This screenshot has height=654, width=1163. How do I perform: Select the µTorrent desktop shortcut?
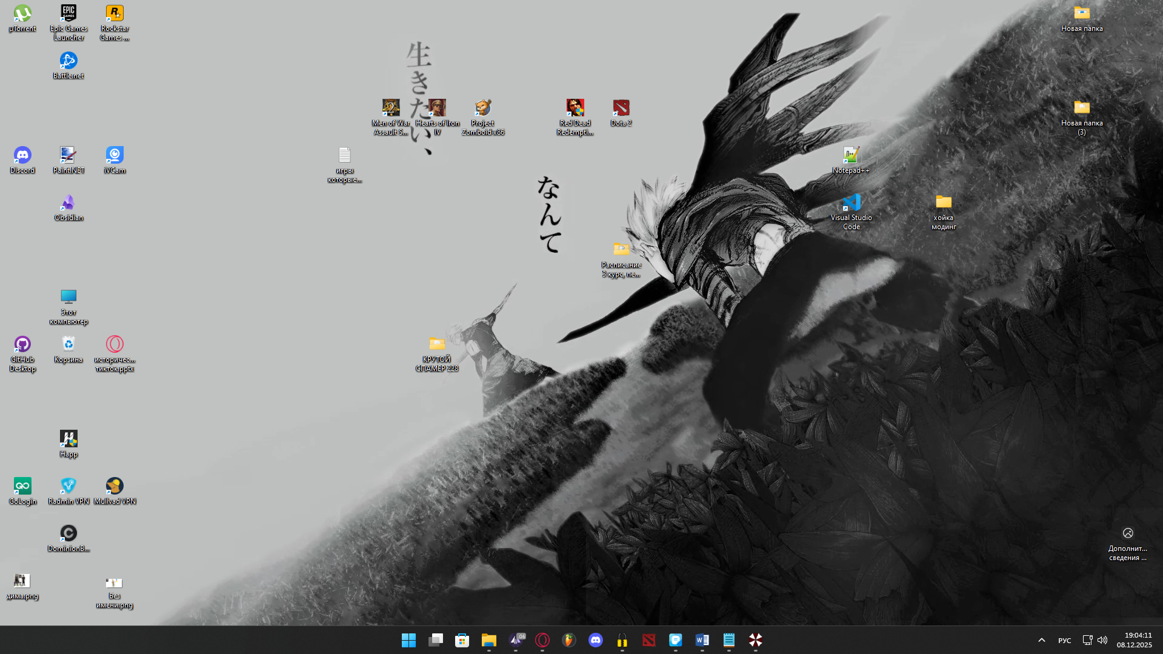tap(22, 19)
